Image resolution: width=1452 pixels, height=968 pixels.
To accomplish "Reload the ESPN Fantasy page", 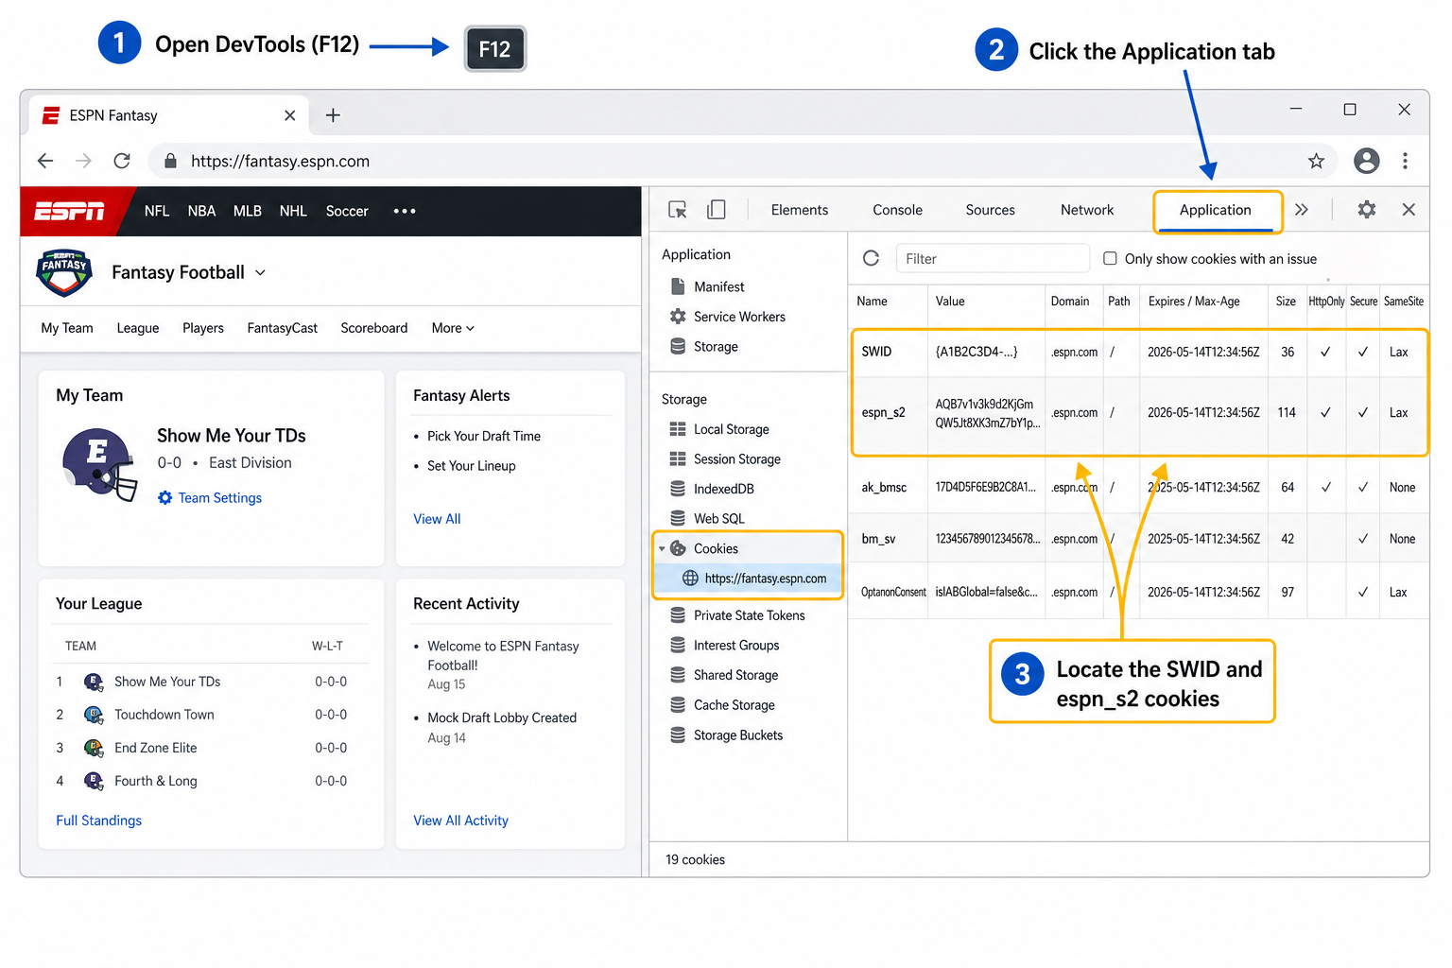I will pos(122,161).
